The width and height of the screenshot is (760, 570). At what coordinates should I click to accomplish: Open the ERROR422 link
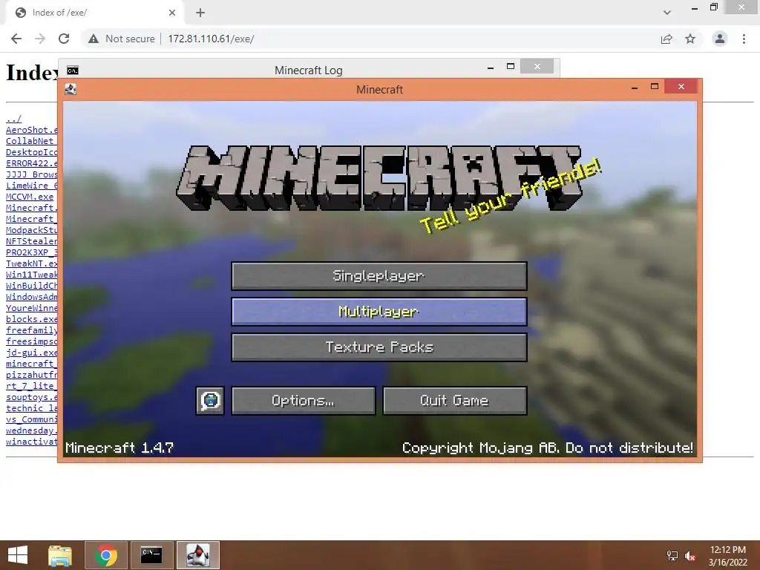click(x=31, y=163)
